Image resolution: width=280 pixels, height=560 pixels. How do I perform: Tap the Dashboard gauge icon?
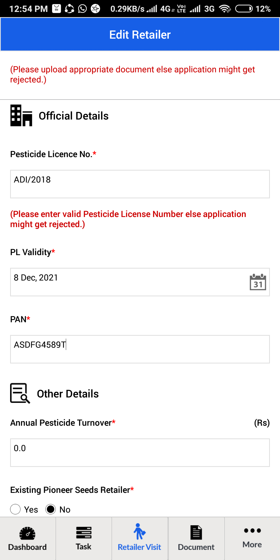coord(27,533)
